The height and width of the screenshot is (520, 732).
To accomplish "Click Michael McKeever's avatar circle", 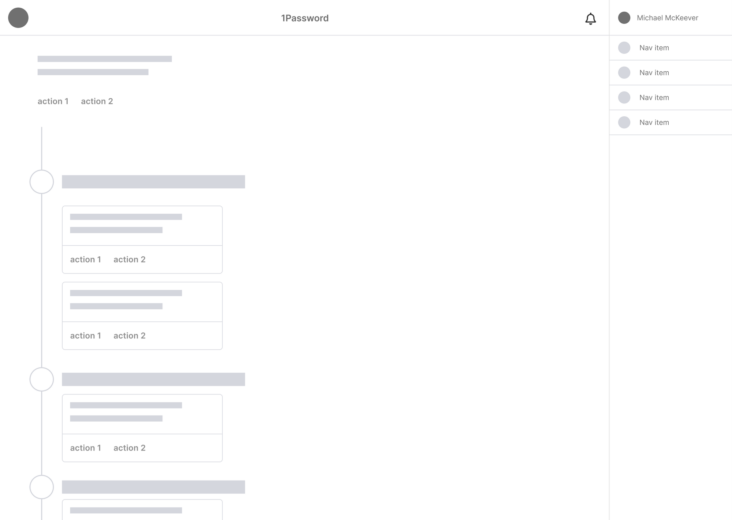I will [624, 18].
